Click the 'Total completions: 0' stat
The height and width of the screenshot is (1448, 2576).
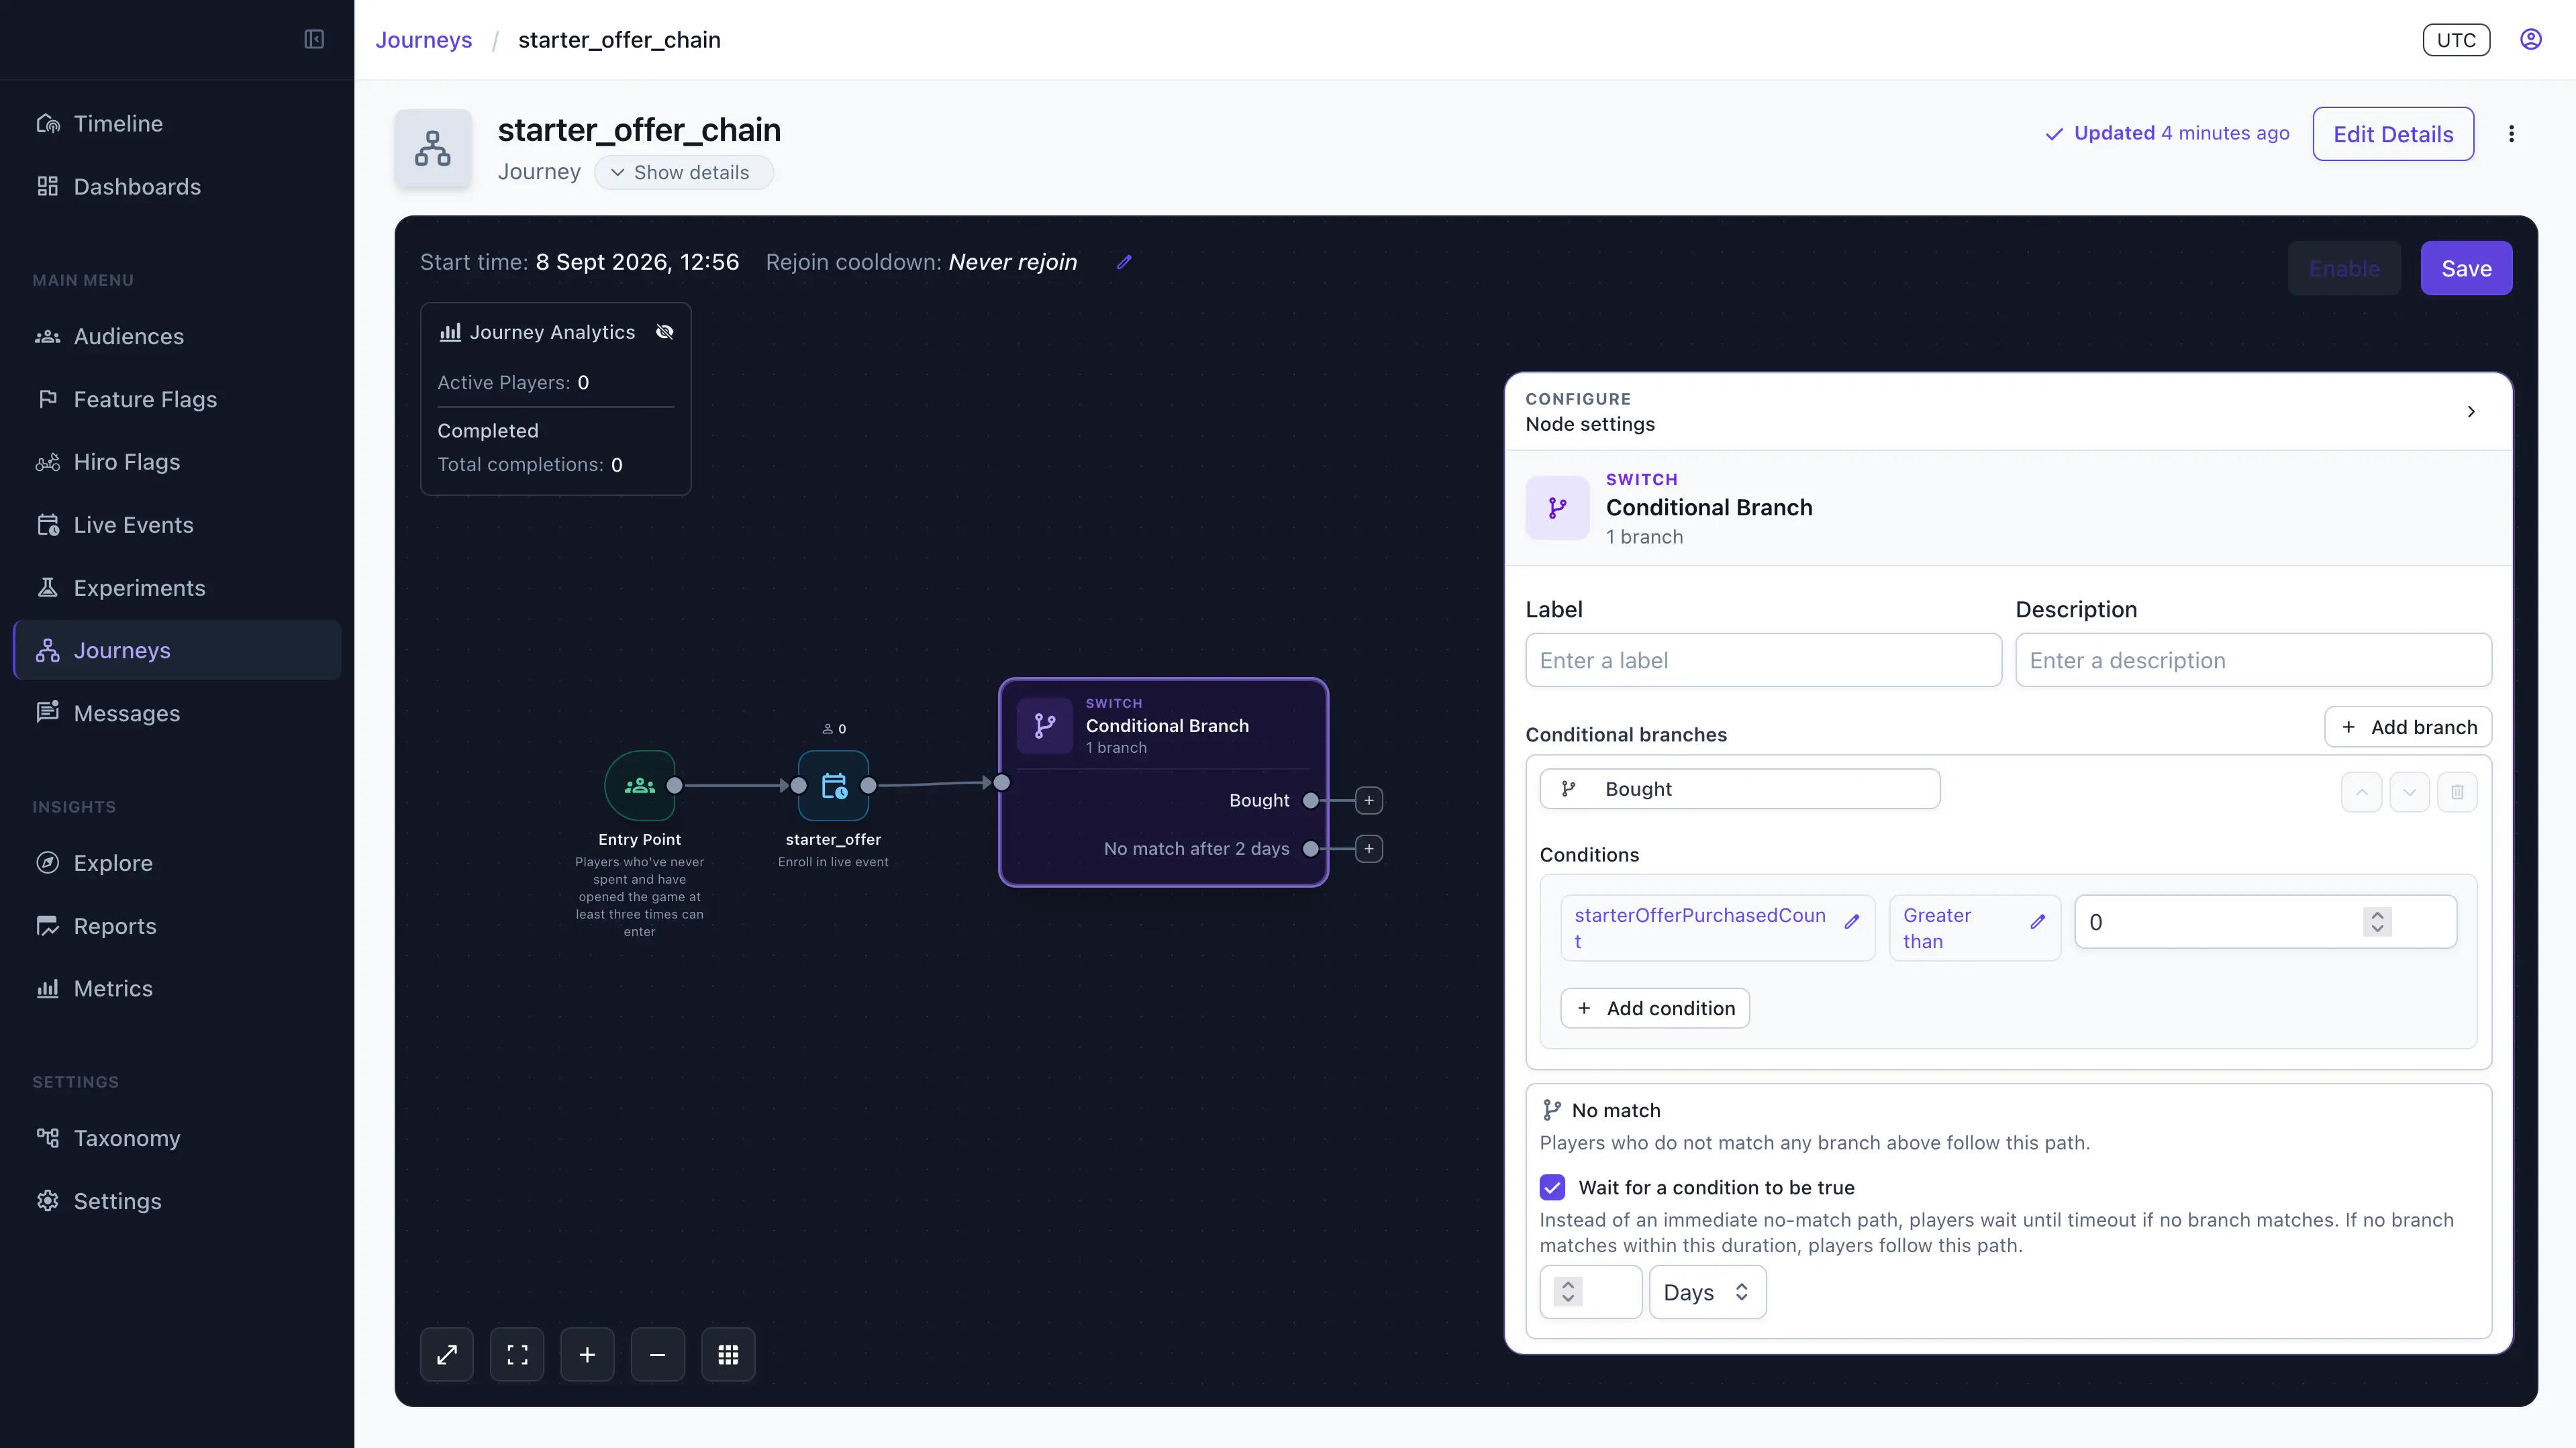530,464
